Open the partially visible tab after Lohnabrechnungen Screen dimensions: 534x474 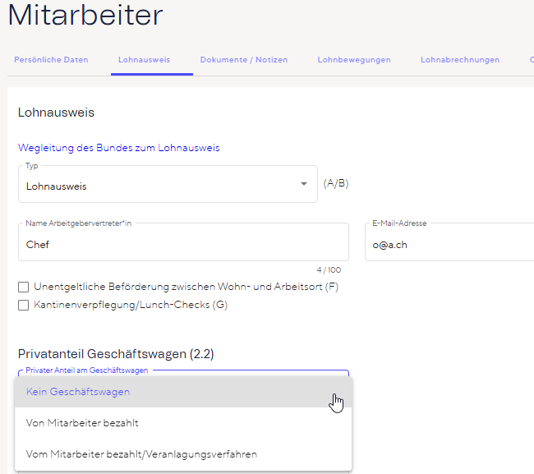point(531,60)
